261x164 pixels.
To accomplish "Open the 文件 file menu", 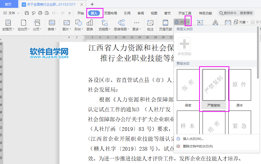I will point(11,12).
